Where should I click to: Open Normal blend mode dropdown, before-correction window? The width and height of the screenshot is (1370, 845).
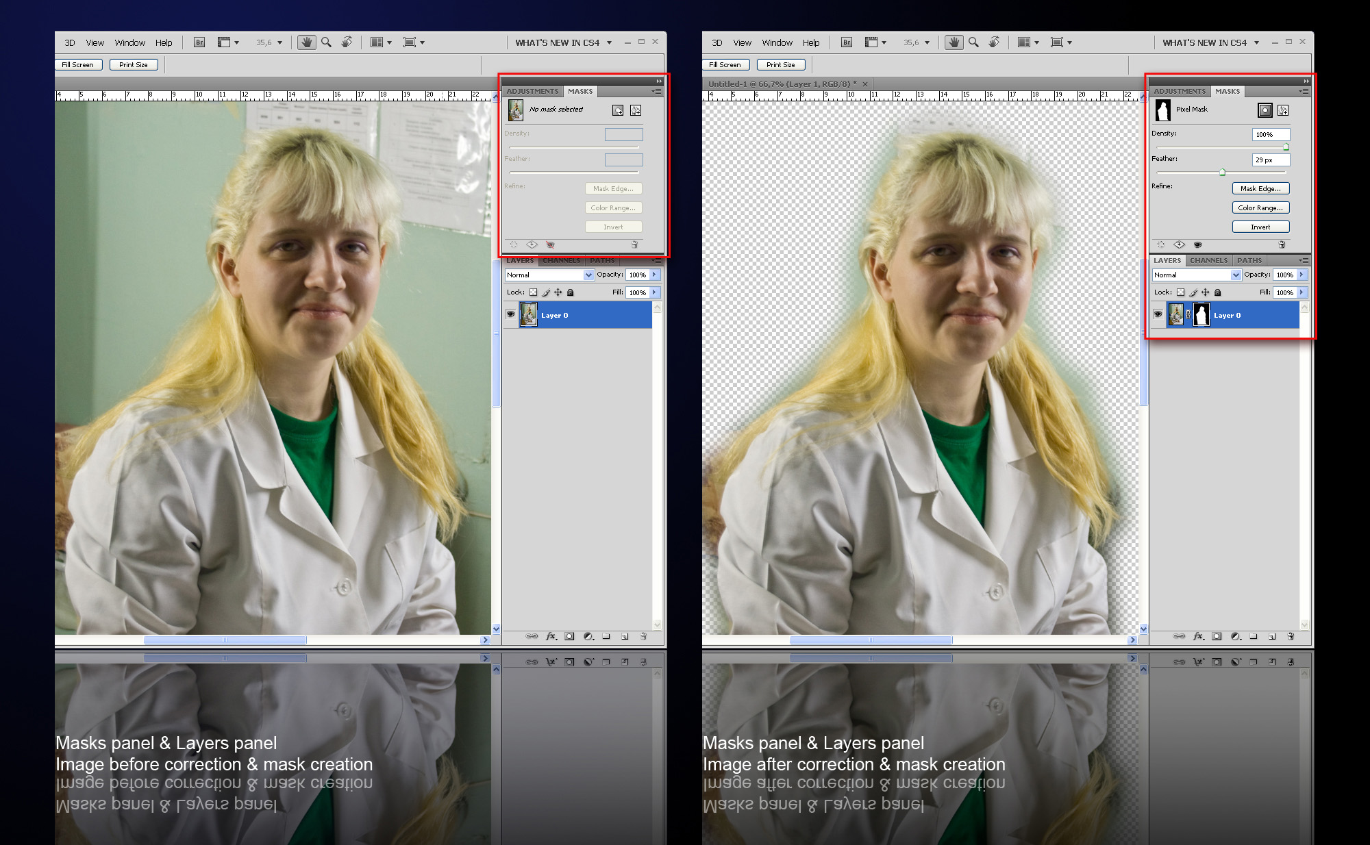588,275
